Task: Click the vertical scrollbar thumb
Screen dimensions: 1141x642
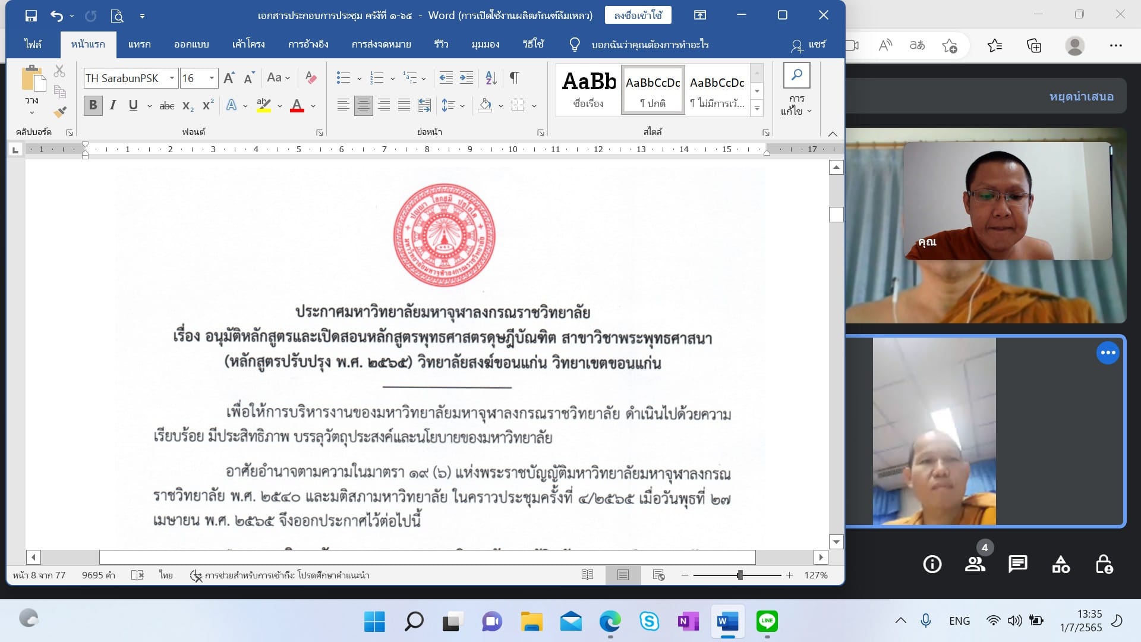Action: pos(836,214)
